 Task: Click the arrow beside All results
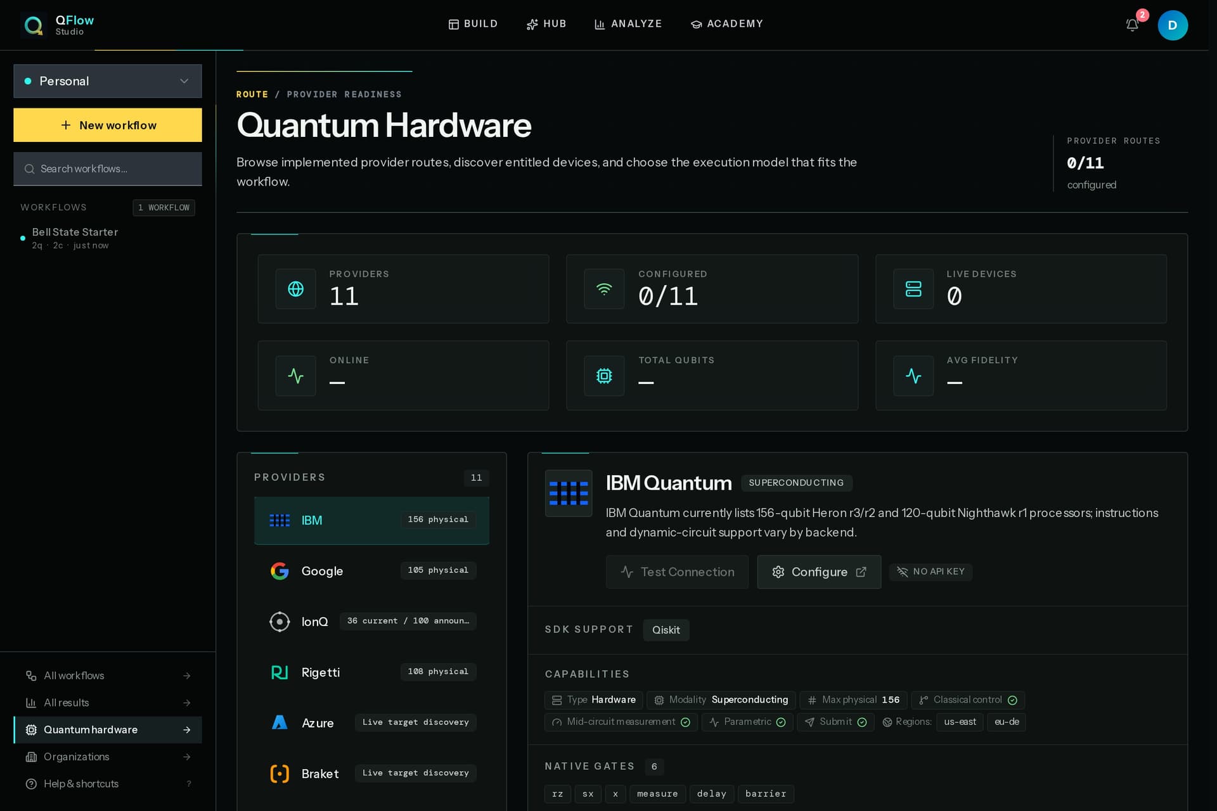pyautogui.click(x=187, y=703)
